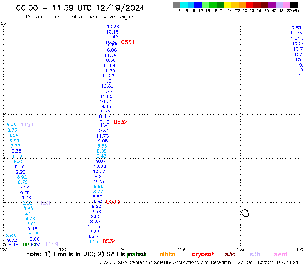Click the 156 longitude axis label
This screenshot has height=266, width=303.
122,249
